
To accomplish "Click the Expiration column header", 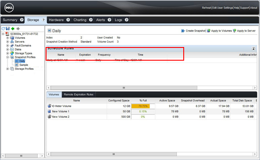I will tap(85, 55).
